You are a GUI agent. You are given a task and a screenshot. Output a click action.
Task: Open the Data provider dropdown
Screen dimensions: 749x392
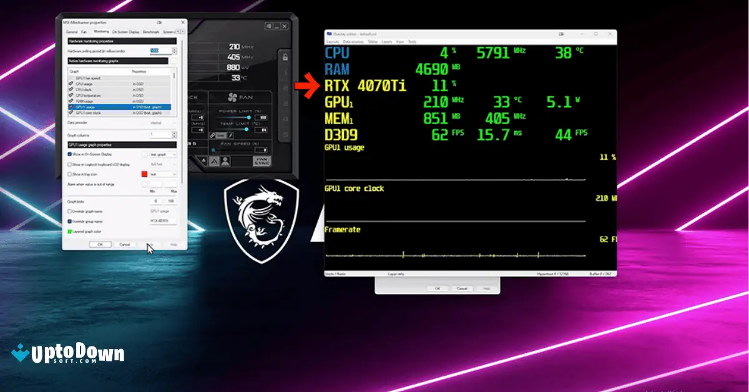(x=162, y=124)
